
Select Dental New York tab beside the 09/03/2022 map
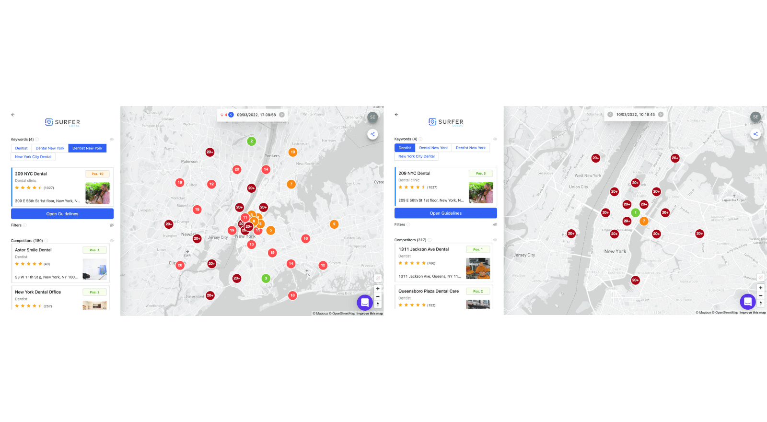50,148
